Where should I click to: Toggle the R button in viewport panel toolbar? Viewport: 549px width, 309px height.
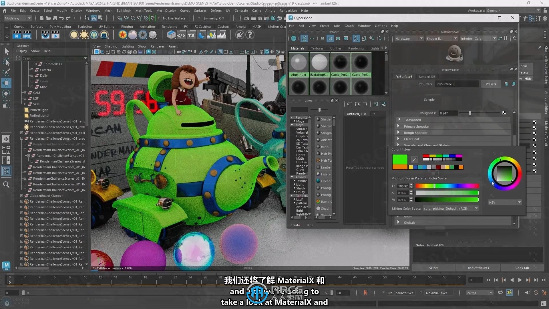click(97, 52)
